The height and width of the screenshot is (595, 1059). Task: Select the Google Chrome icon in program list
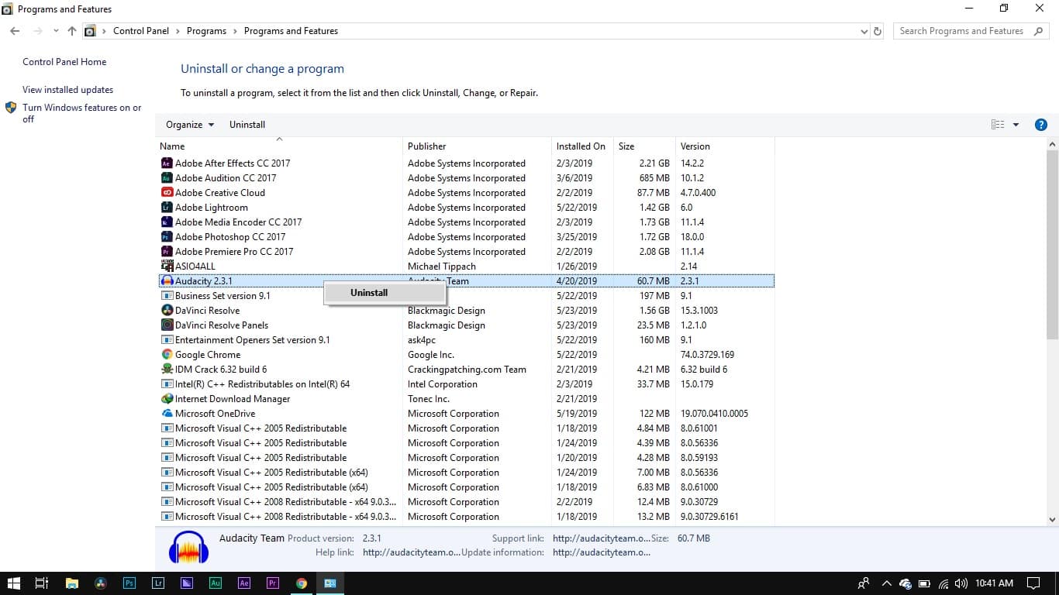pyautogui.click(x=167, y=355)
